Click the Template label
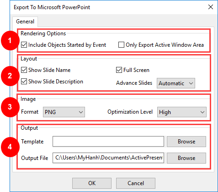Image resolution: width=218 pixels, height=192 pixels. point(32,142)
